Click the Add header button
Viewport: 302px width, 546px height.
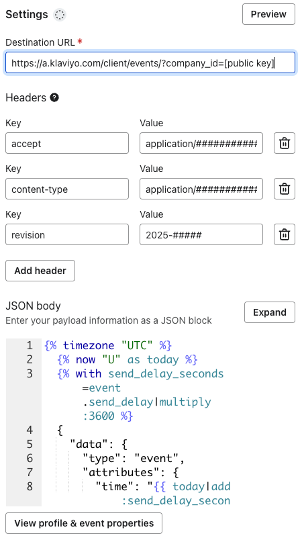tap(40, 271)
